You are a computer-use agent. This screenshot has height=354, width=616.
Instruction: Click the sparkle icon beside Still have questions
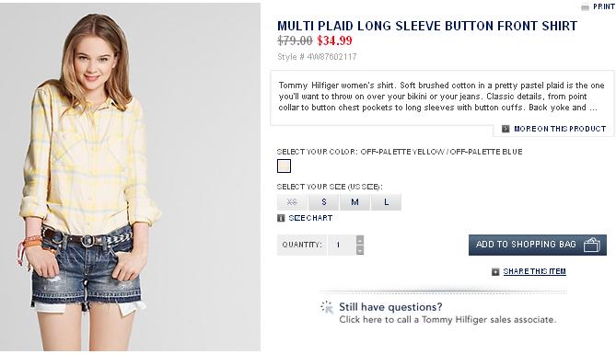pyautogui.click(x=327, y=307)
